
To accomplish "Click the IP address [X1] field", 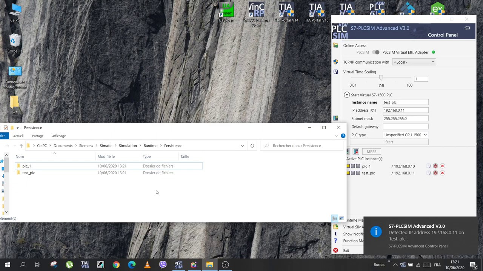I will pyautogui.click(x=406, y=110).
